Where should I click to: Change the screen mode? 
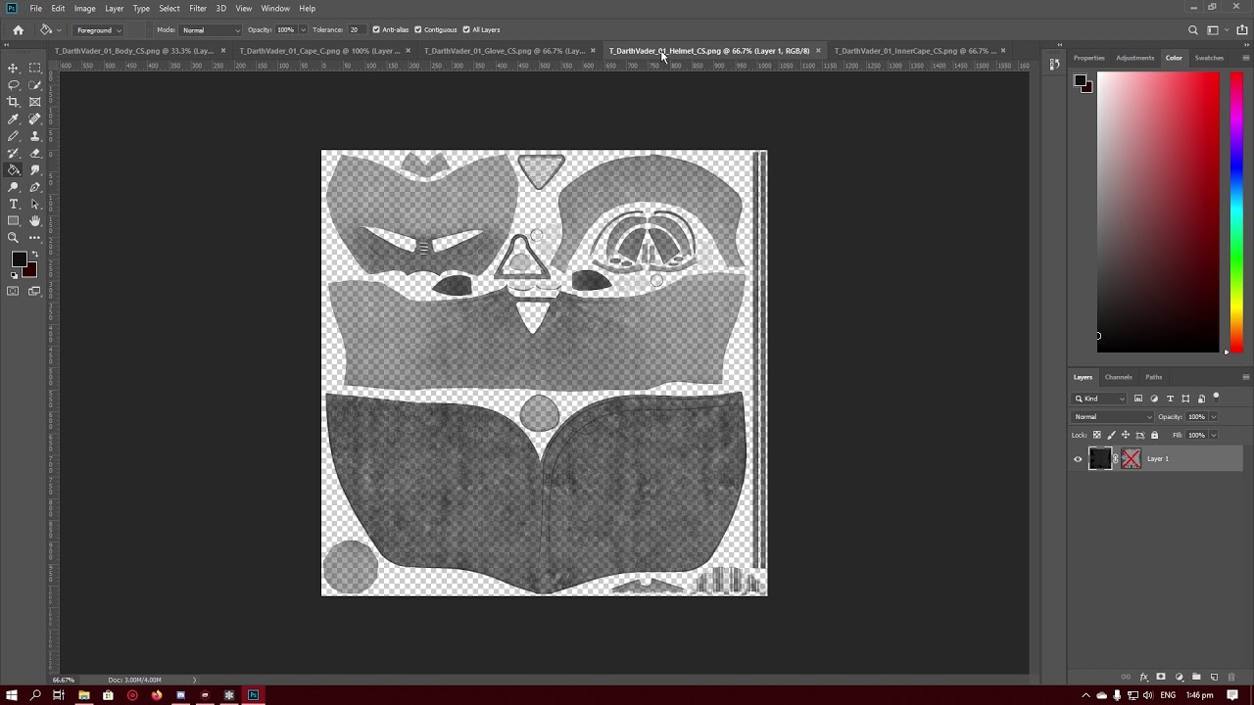[35, 291]
